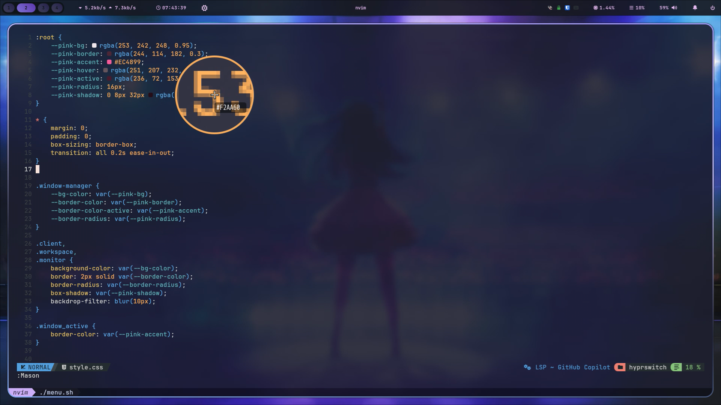Screen dimensions: 721x405
Task: Click the Bitwarden shield tray icon
Action: click(567, 7)
